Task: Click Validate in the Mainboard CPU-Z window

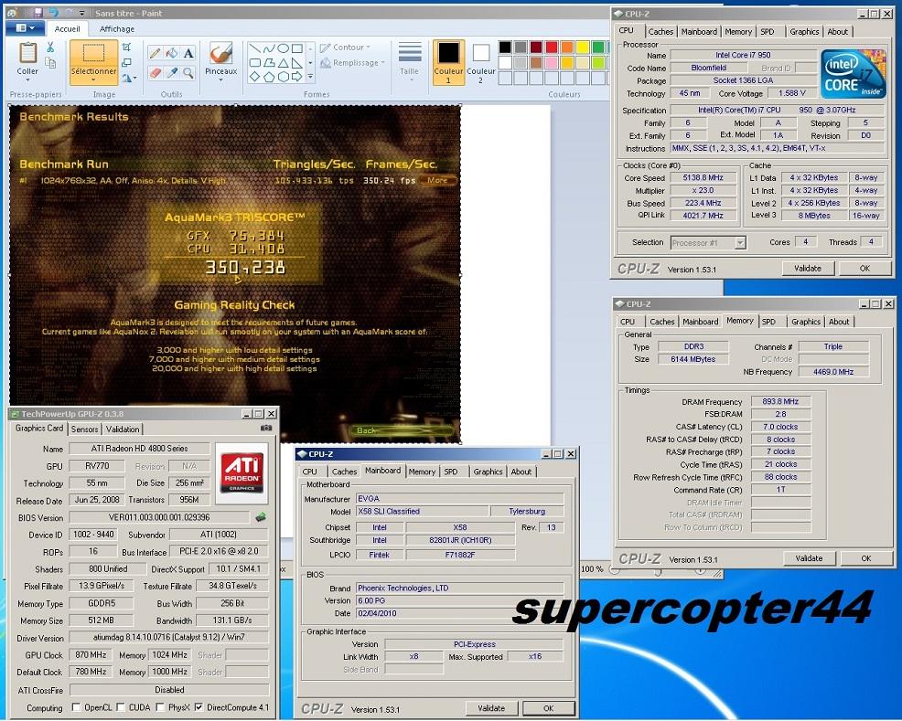Action: click(491, 708)
